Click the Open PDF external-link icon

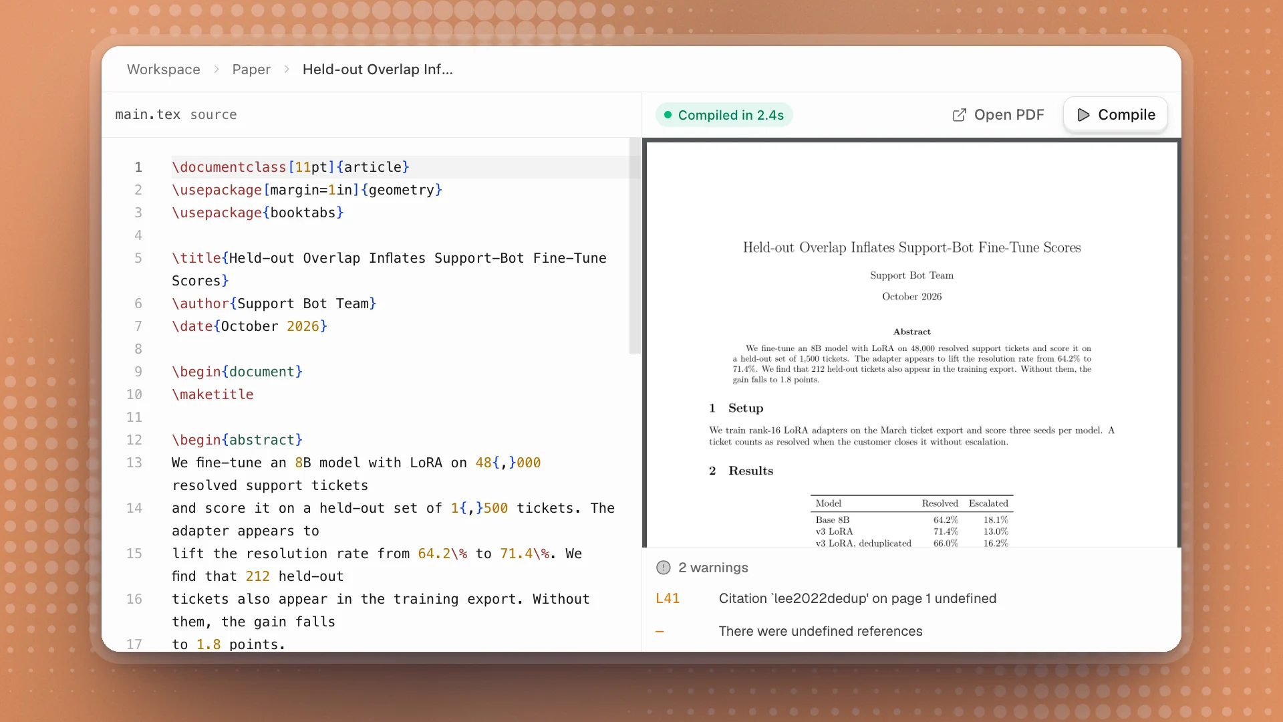(959, 115)
